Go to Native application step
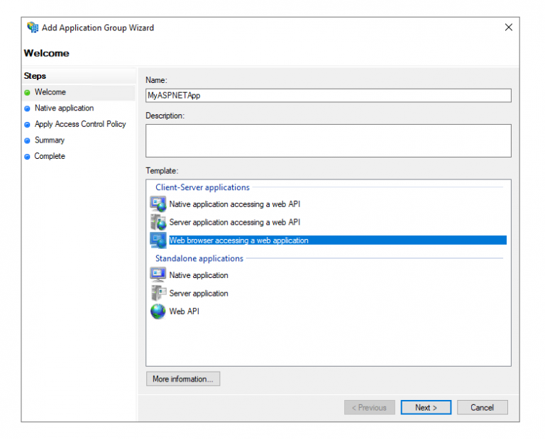Viewport: 545px width, 439px height. coord(64,109)
